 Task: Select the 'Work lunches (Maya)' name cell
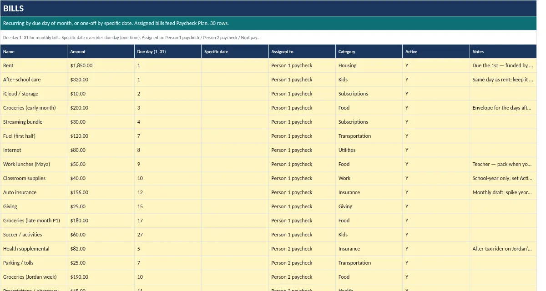click(x=34, y=164)
